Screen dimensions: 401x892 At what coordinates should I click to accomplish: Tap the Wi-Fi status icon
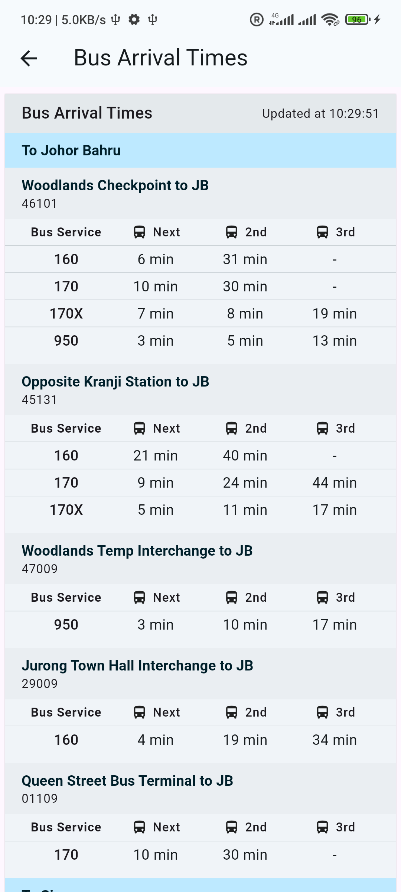tap(330, 19)
